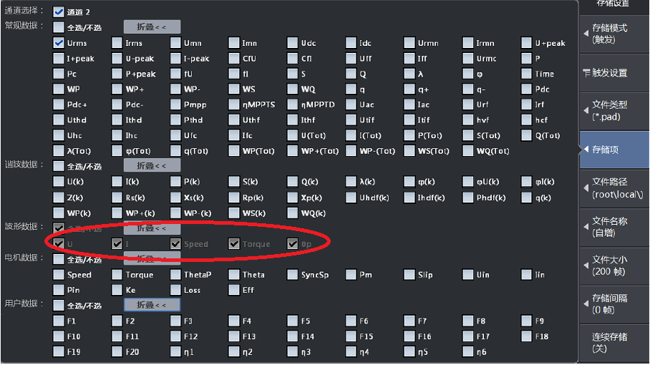This screenshot has width=650, height=365.
Task: Check the Slip option
Action: pyautogui.click(x=409, y=275)
